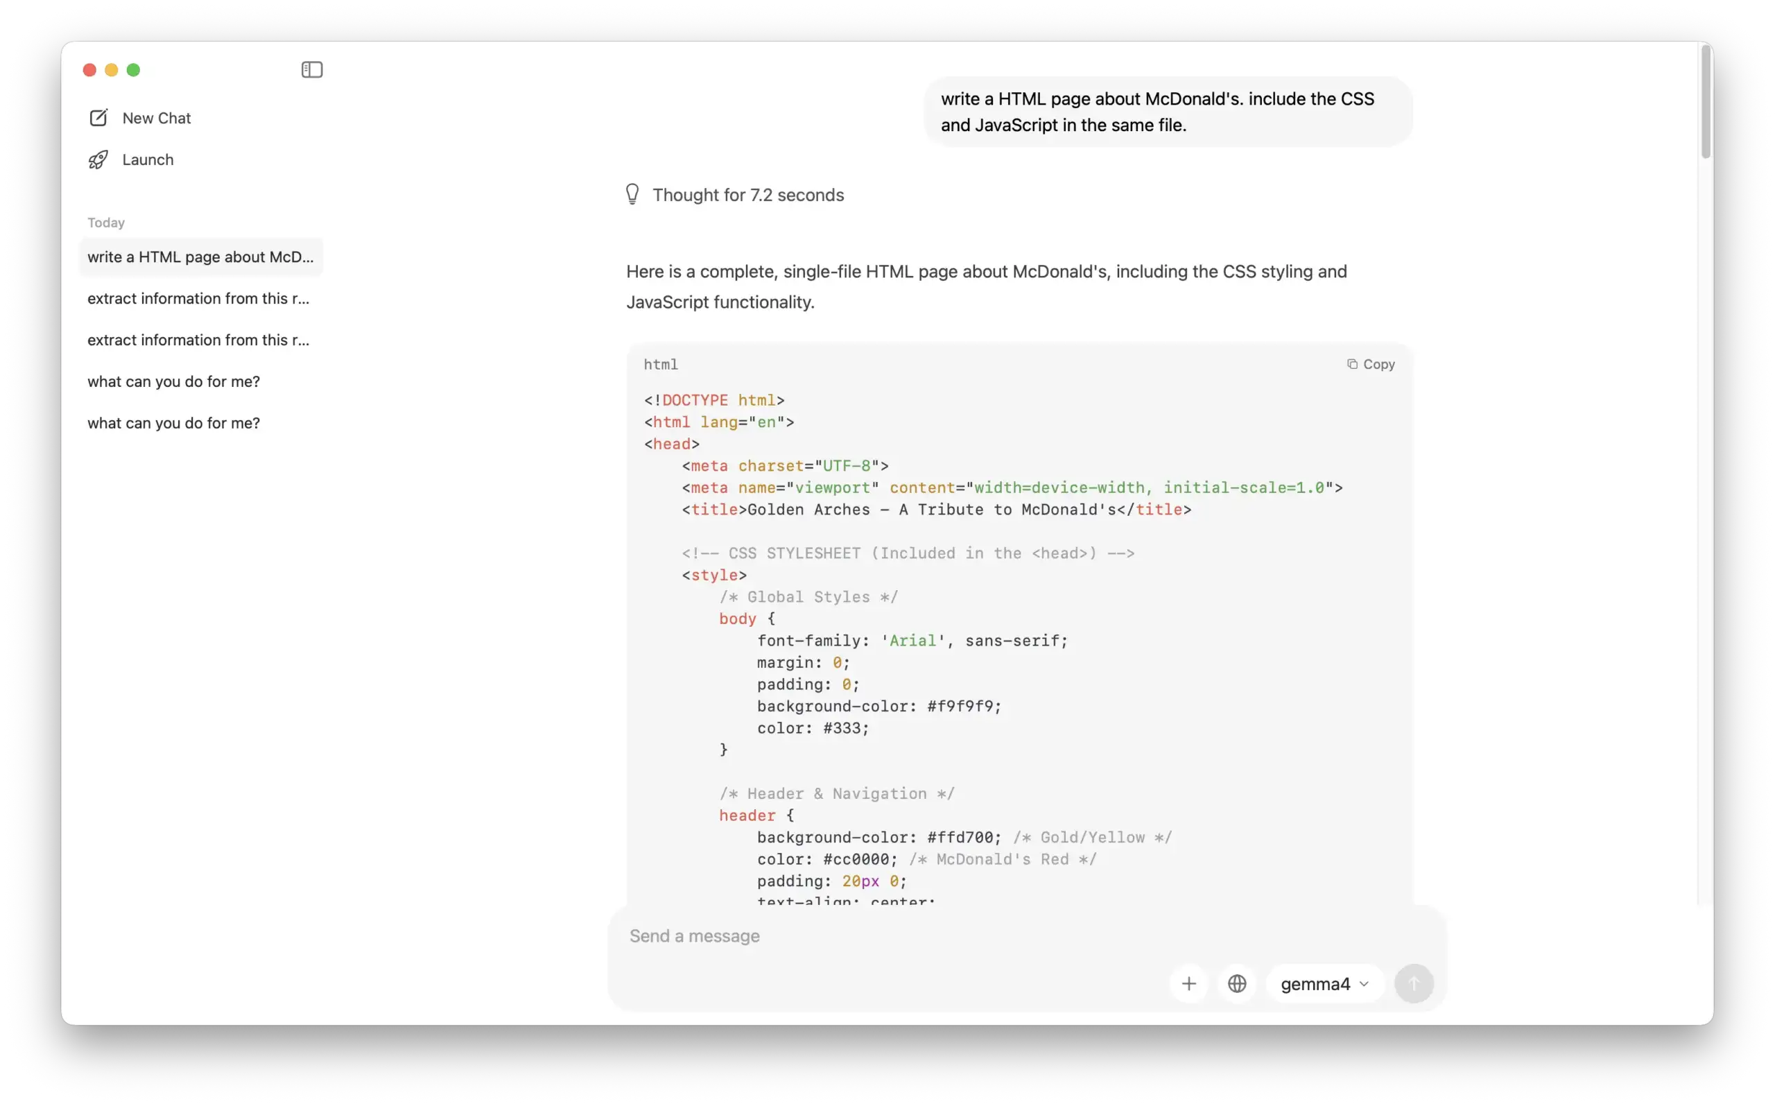Viewport: 1775px width, 1106px height.
Task: Click the Launch rocket icon
Action: (98, 159)
